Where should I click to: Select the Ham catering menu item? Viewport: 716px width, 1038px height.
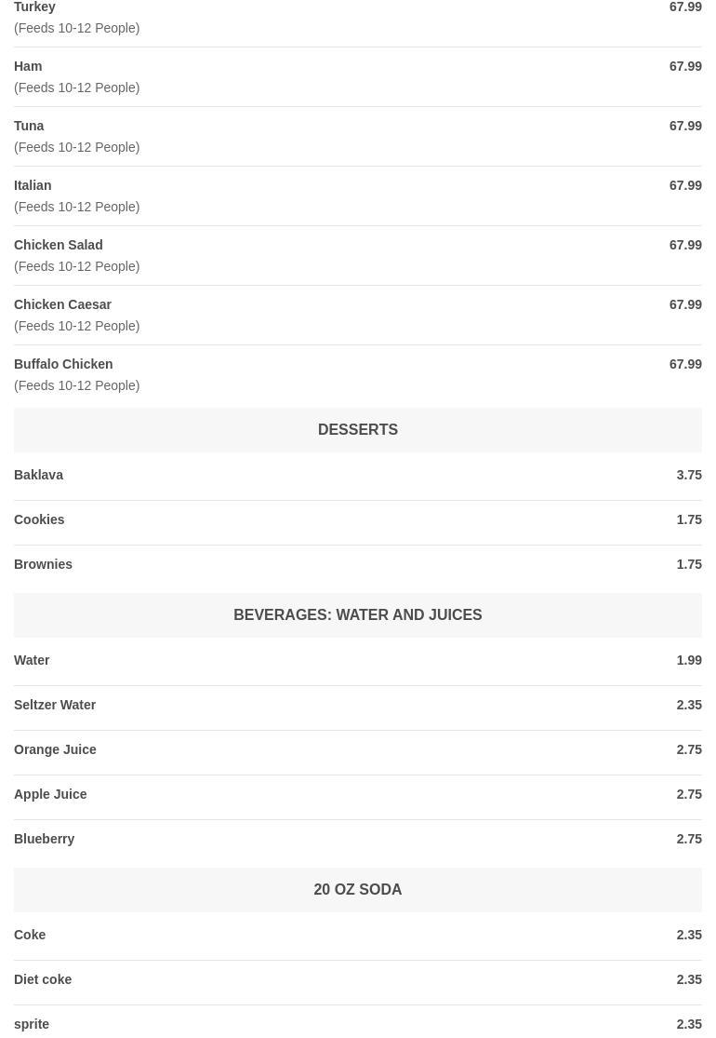(x=28, y=66)
